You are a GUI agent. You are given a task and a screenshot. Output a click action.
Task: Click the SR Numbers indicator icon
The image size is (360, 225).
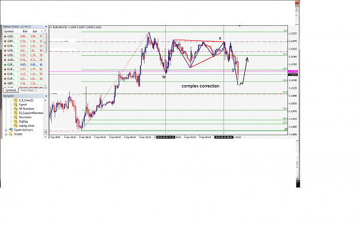coord(16,109)
